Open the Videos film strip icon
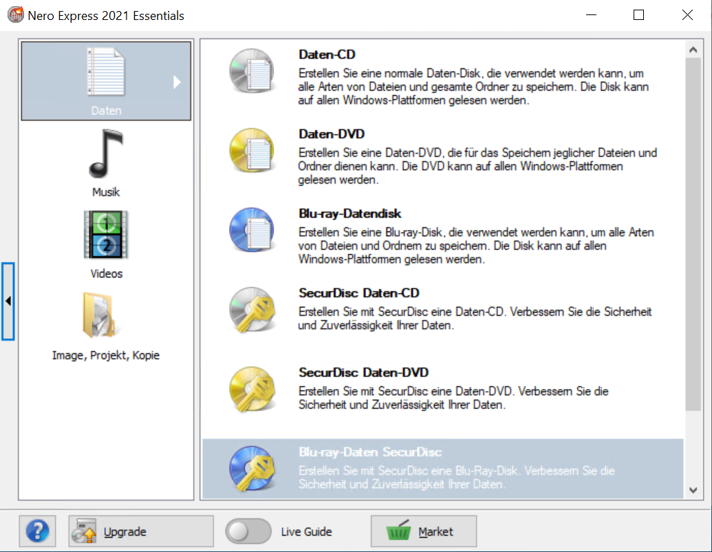The image size is (712, 552). pos(106,235)
